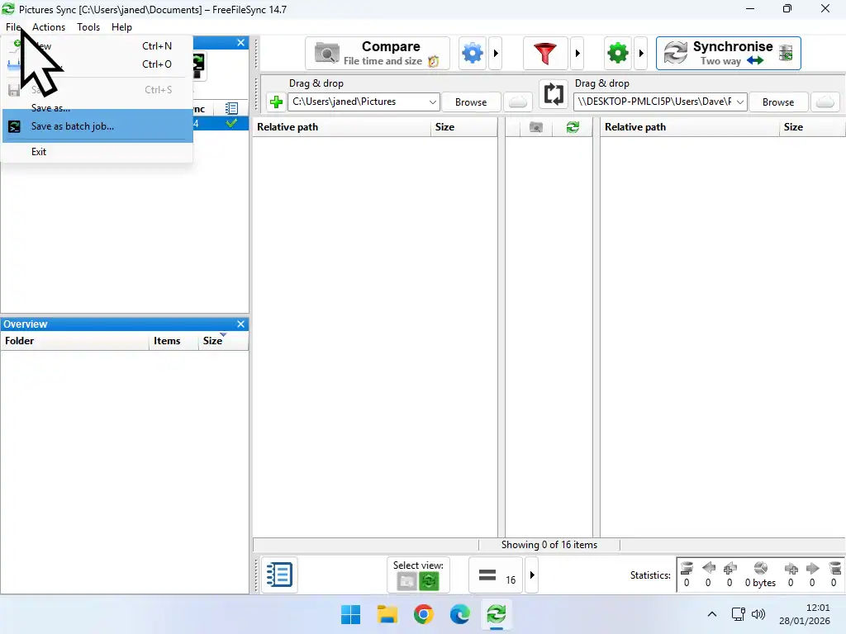Open the log panel icon at bottom left
846x634 pixels.
279,575
